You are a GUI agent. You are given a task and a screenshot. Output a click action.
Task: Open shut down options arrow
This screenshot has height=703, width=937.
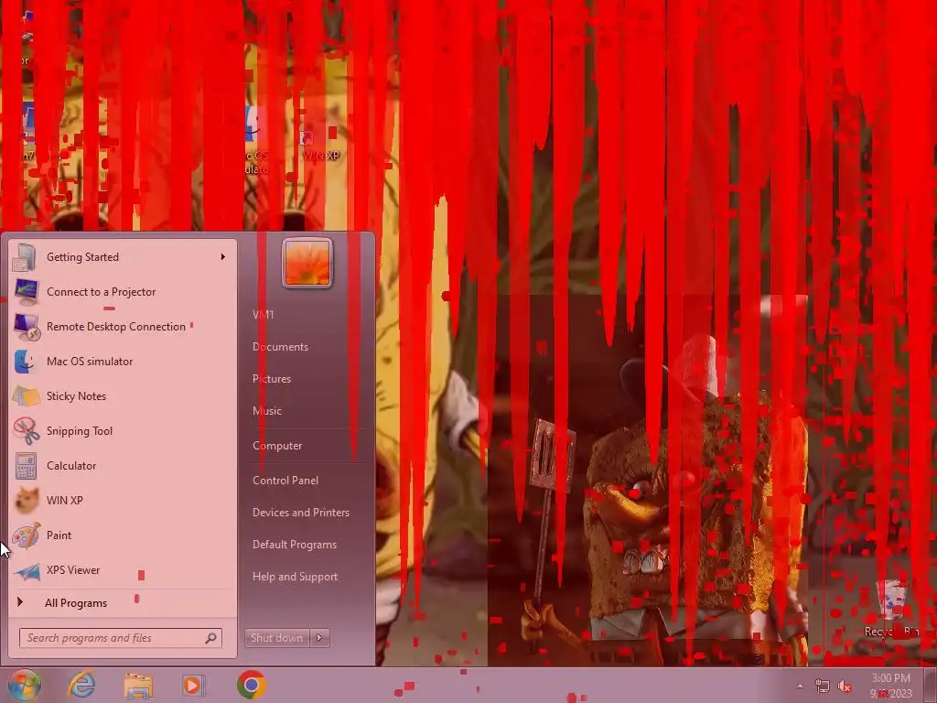(x=319, y=638)
